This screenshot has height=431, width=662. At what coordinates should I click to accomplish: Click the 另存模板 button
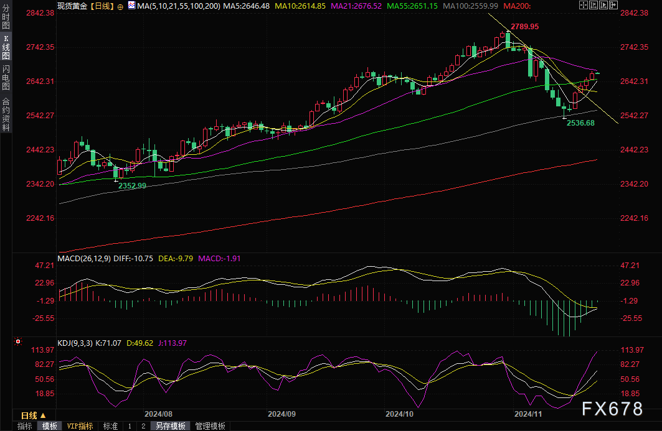pyautogui.click(x=170, y=426)
